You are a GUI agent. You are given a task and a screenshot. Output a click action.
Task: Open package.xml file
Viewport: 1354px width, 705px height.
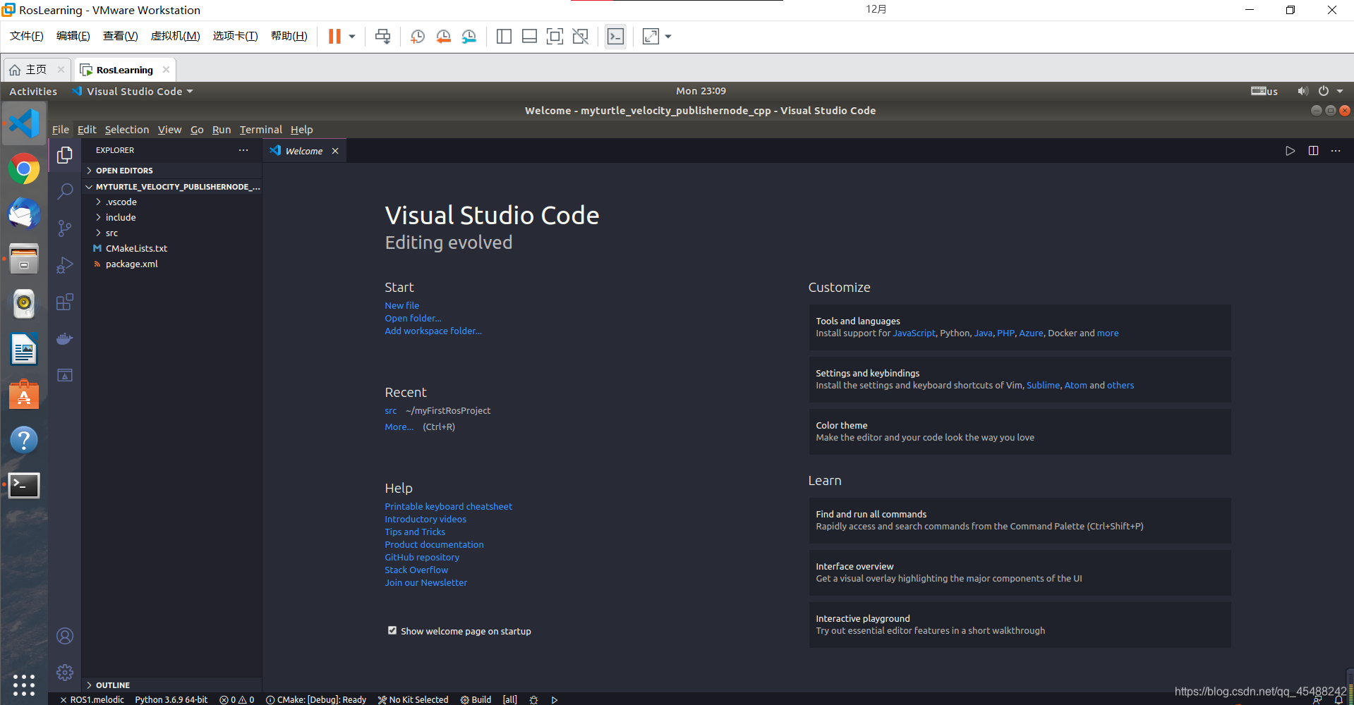[x=132, y=264]
